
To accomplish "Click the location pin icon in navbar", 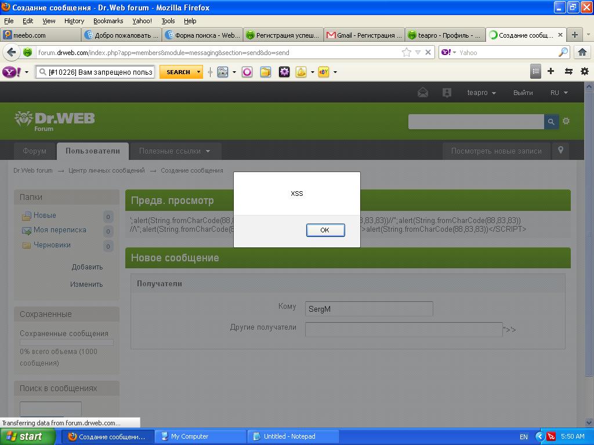I will [561, 151].
